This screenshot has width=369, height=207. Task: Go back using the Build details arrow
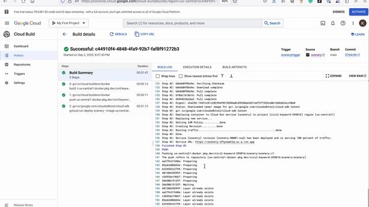click(65, 34)
